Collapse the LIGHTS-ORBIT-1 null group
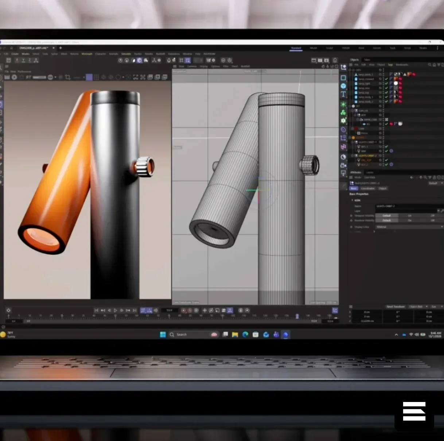Viewport: 444px width, 441px height. (x=353, y=142)
